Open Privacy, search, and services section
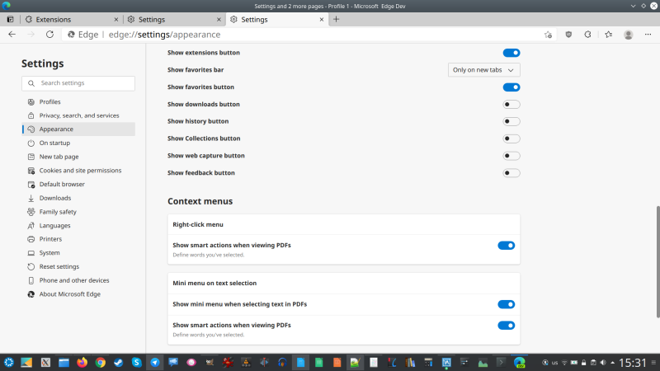The width and height of the screenshot is (660, 371). coord(78,115)
